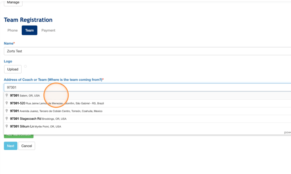This screenshot has height=174, width=291.
Task: Click the pin icon beside Salem, OR suggestion
Action: [7, 95]
